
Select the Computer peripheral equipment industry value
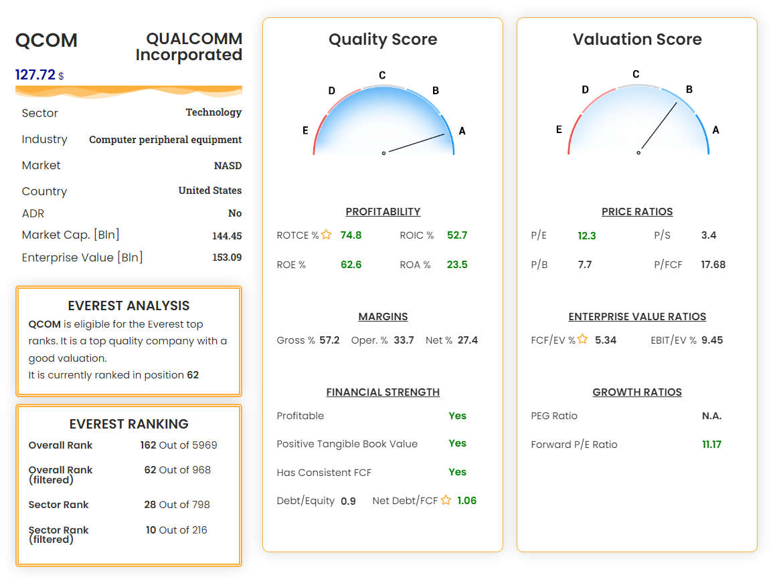point(165,140)
